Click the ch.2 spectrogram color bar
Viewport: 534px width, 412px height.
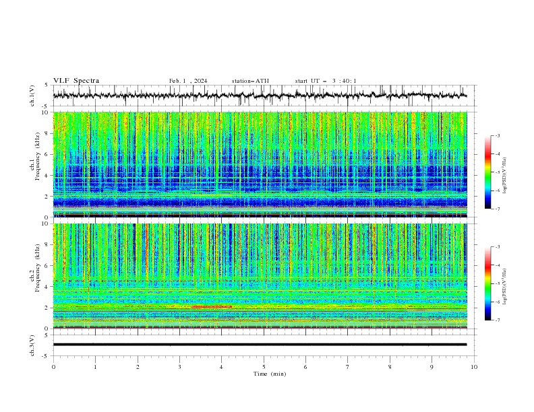(487, 283)
